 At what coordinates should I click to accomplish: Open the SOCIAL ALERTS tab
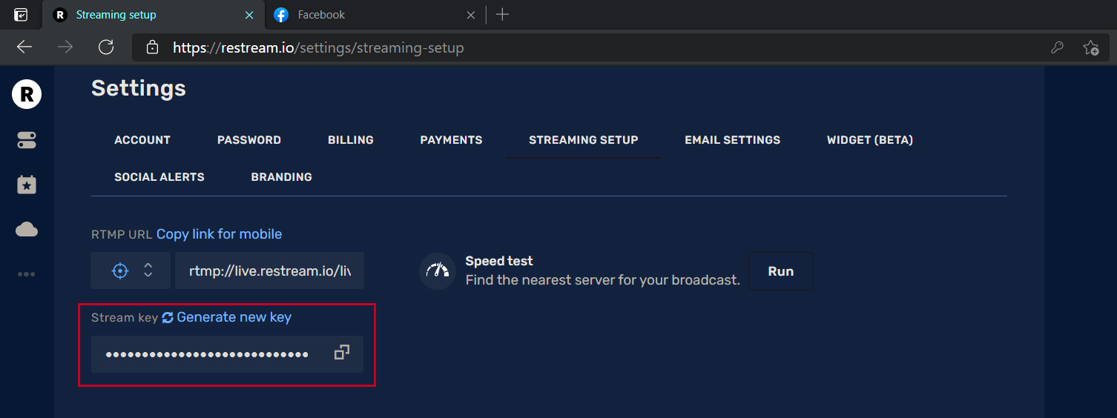(x=159, y=176)
